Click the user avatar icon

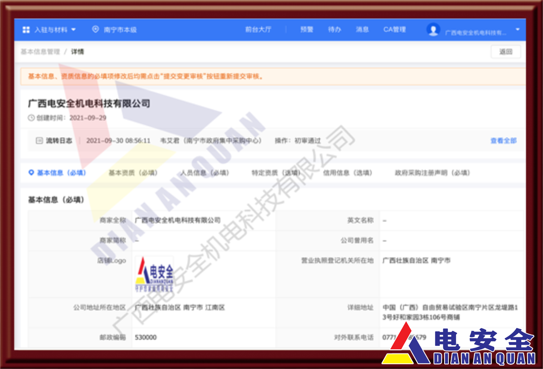pyautogui.click(x=433, y=30)
